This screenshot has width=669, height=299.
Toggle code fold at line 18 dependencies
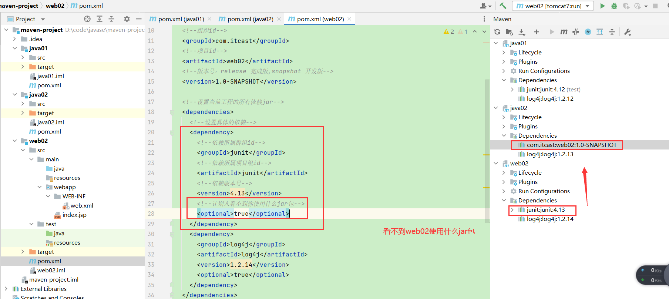click(x=172, y=112)
